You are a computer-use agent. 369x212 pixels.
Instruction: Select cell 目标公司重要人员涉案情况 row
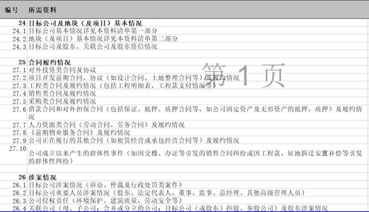click(x=167, y=193)
